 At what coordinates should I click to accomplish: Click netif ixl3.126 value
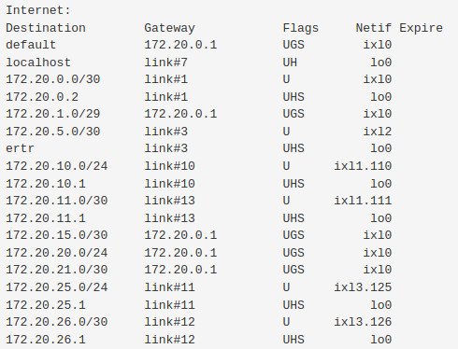tap(363, 322)
